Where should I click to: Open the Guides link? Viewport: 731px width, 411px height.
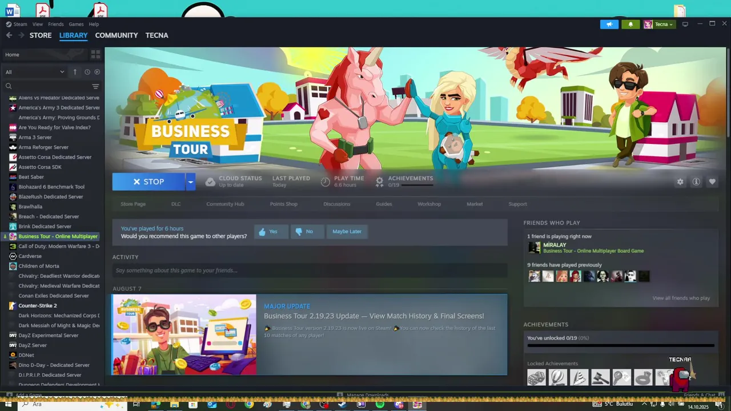[x=384, y=204]
